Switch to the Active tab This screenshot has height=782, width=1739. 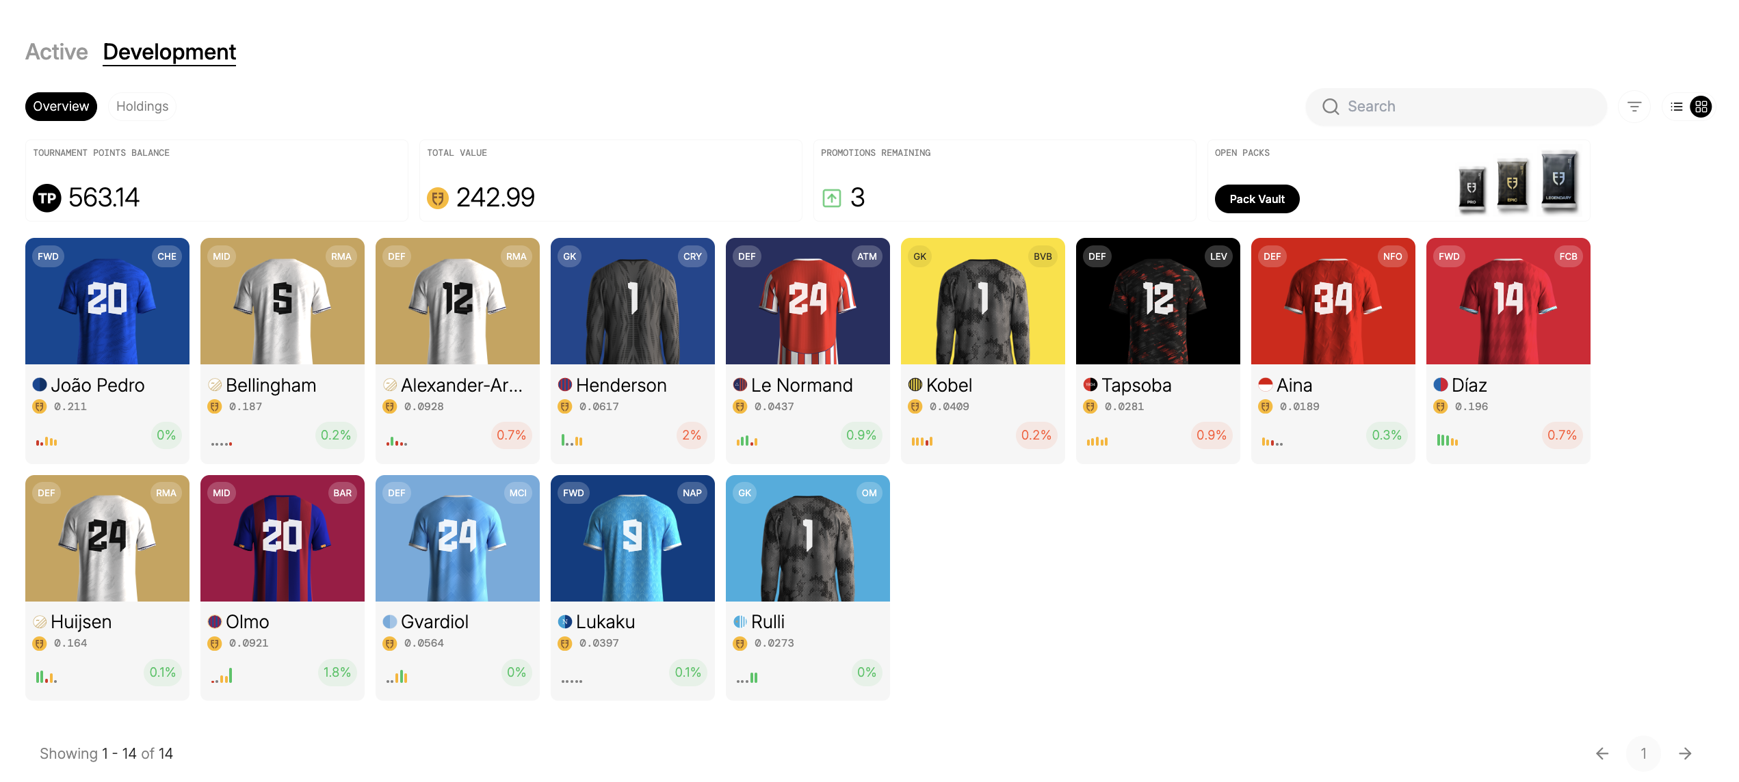pyautogui.click(x=57, y=52)
